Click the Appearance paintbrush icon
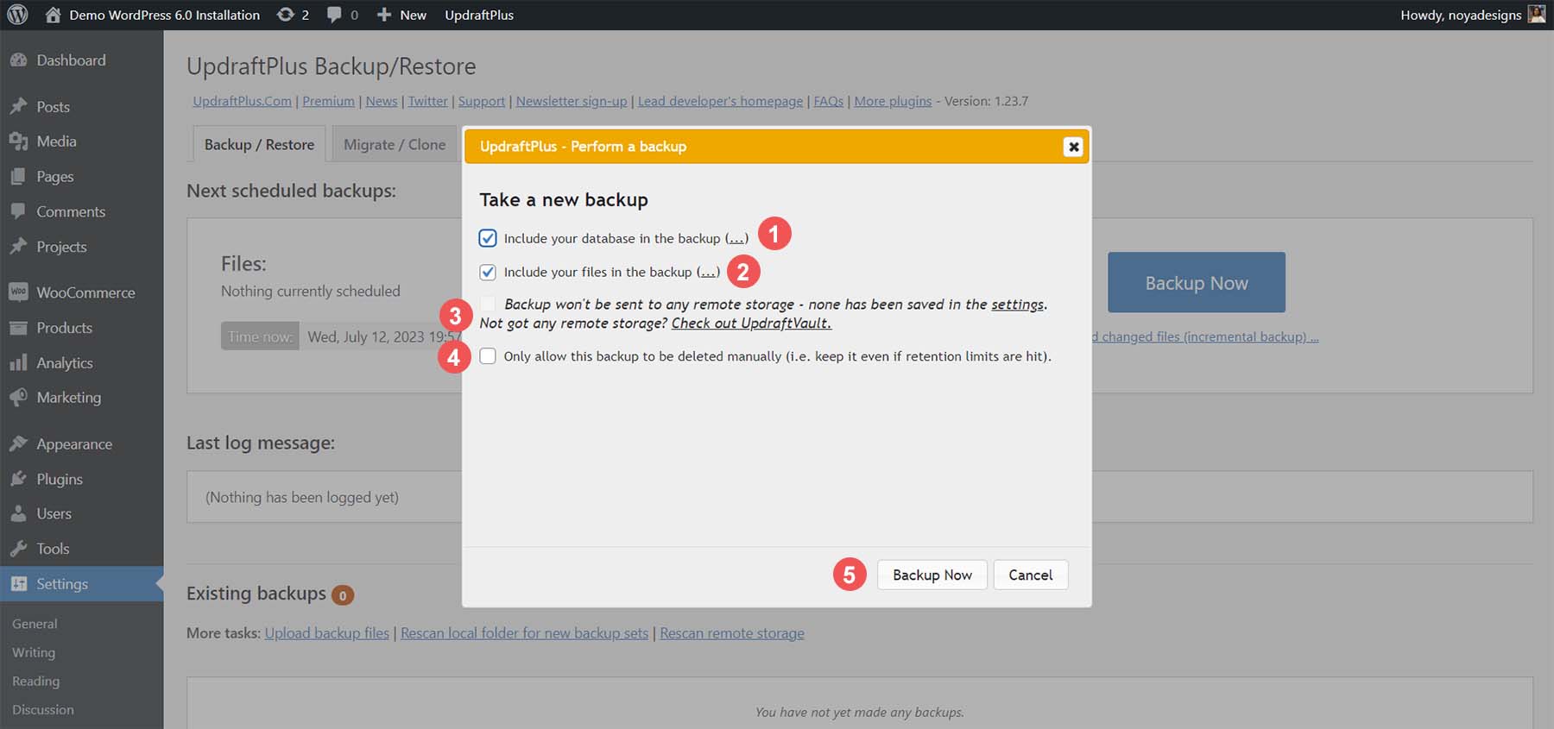Image resolution: width=1554 pixels, height=729 pixels. (x=18, y=444)
